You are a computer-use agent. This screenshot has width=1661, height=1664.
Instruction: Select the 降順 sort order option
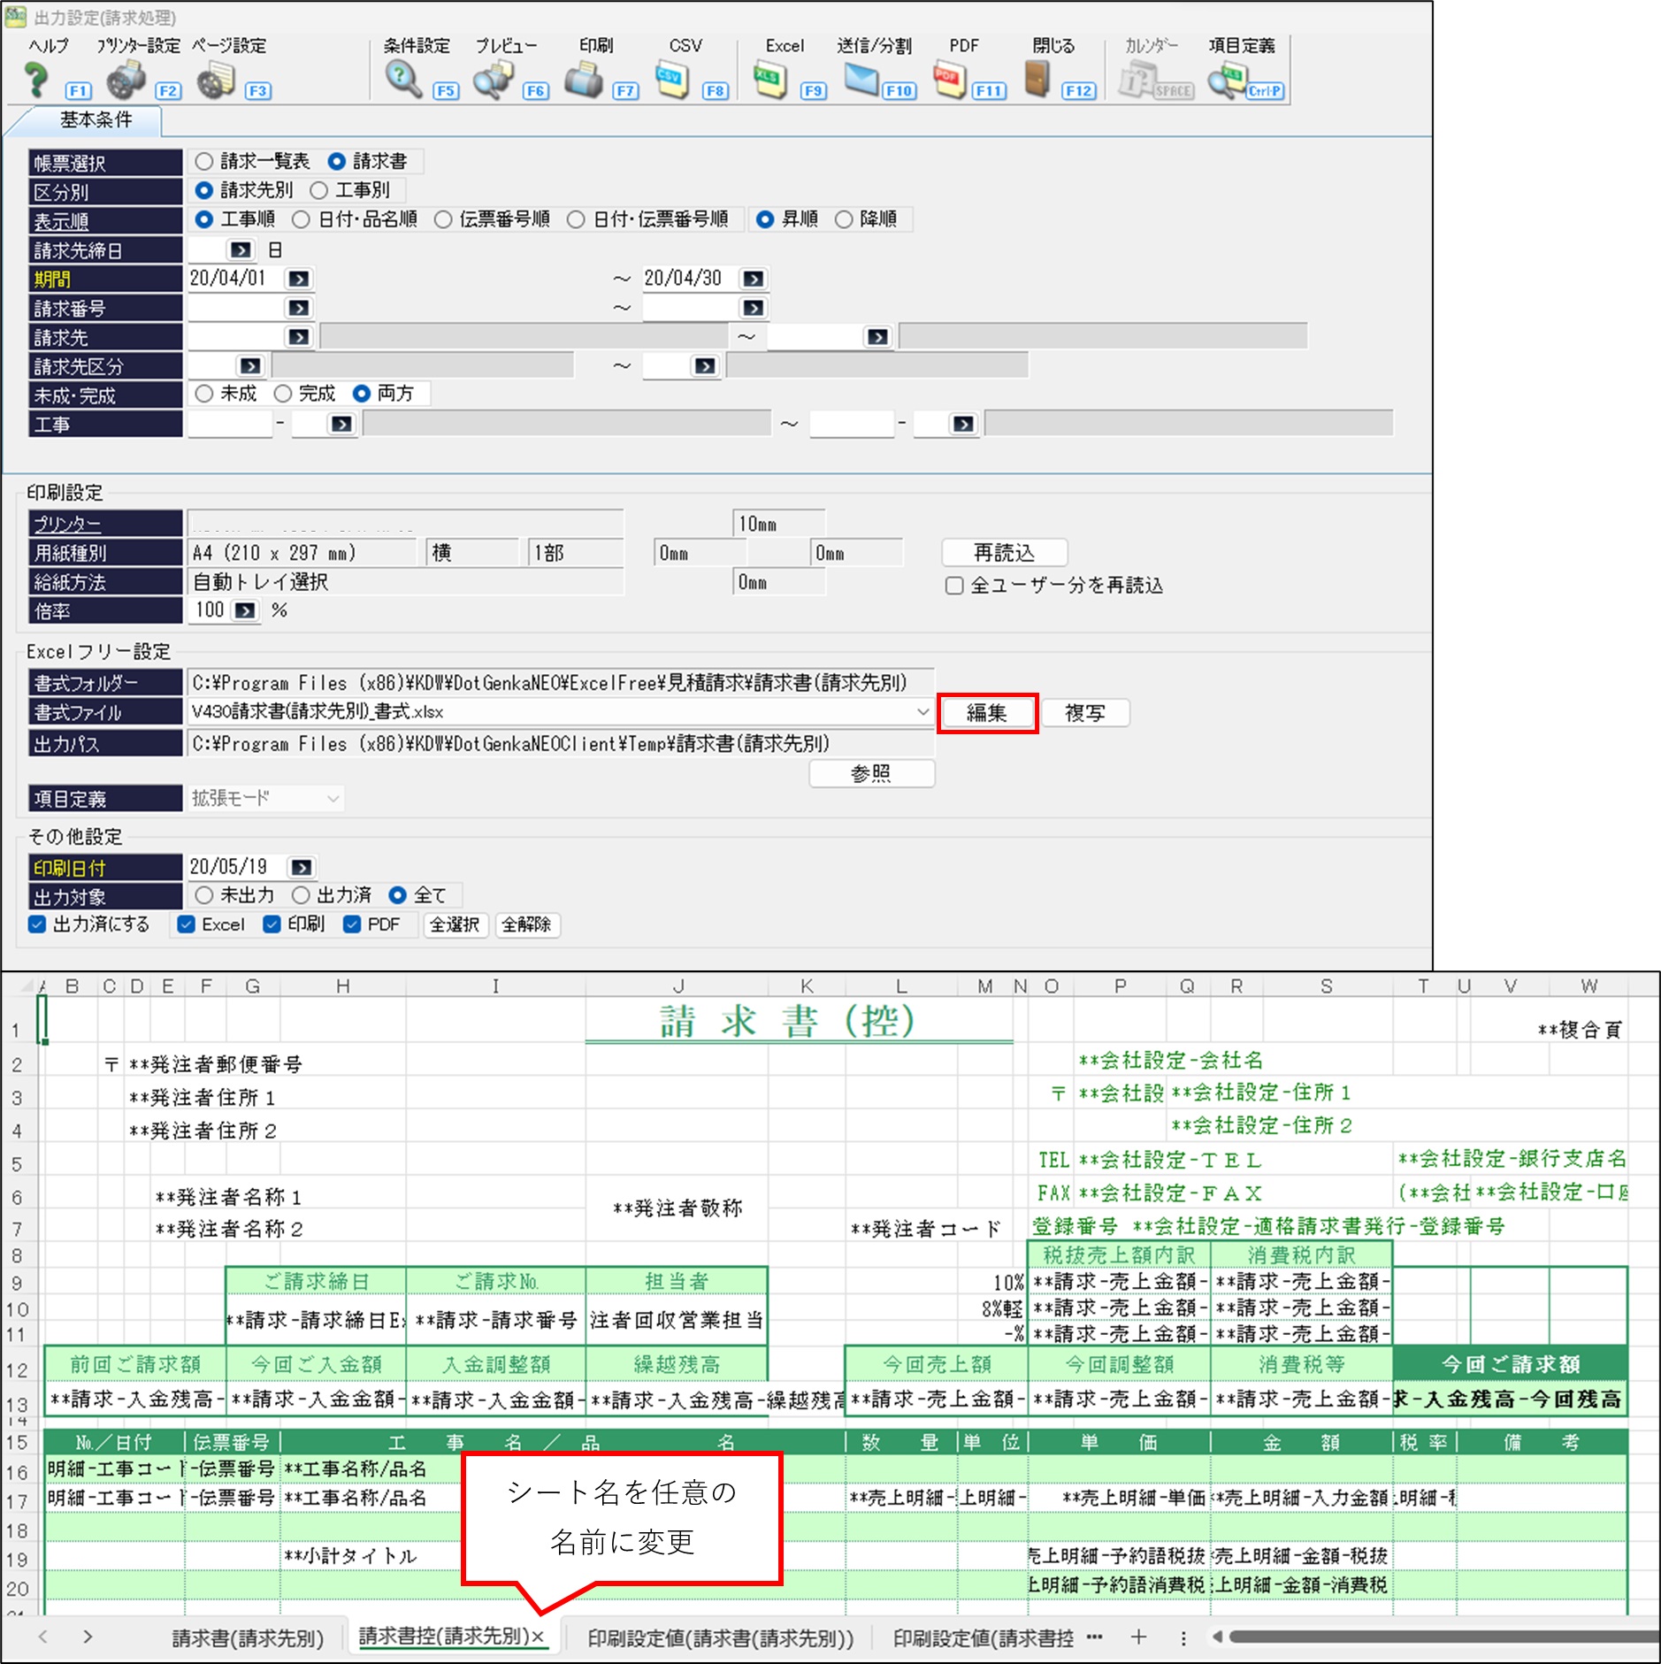(x=844, y=219)
